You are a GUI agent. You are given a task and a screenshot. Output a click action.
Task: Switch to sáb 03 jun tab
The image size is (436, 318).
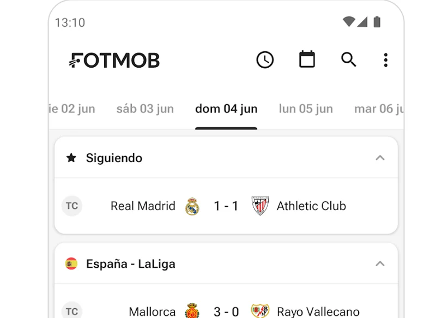(145, 109)
